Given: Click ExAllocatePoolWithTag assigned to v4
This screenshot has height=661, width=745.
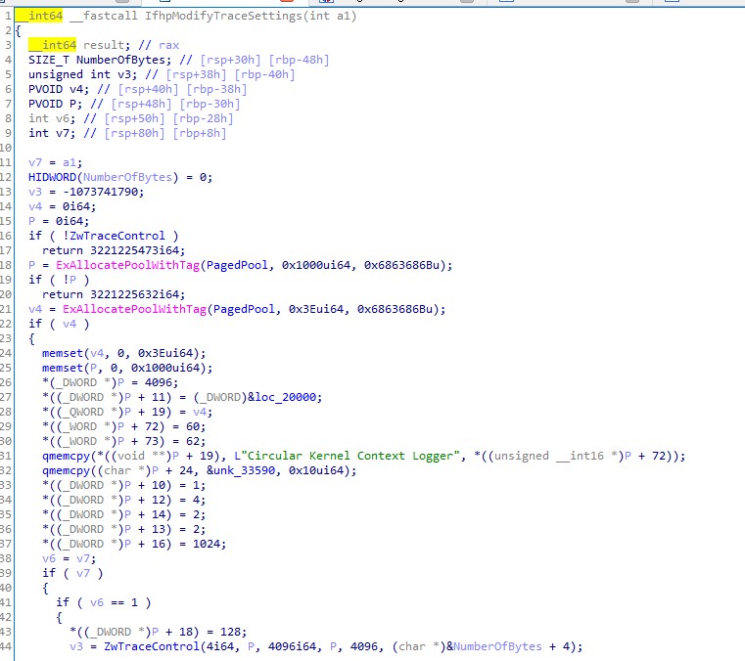Looking at the screenshot, I should (x=134, y=309).
